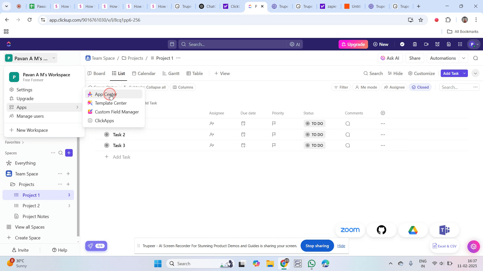The image size is (483, 271).
Task: Expand the Favorites section
Action: click(14, 142)
